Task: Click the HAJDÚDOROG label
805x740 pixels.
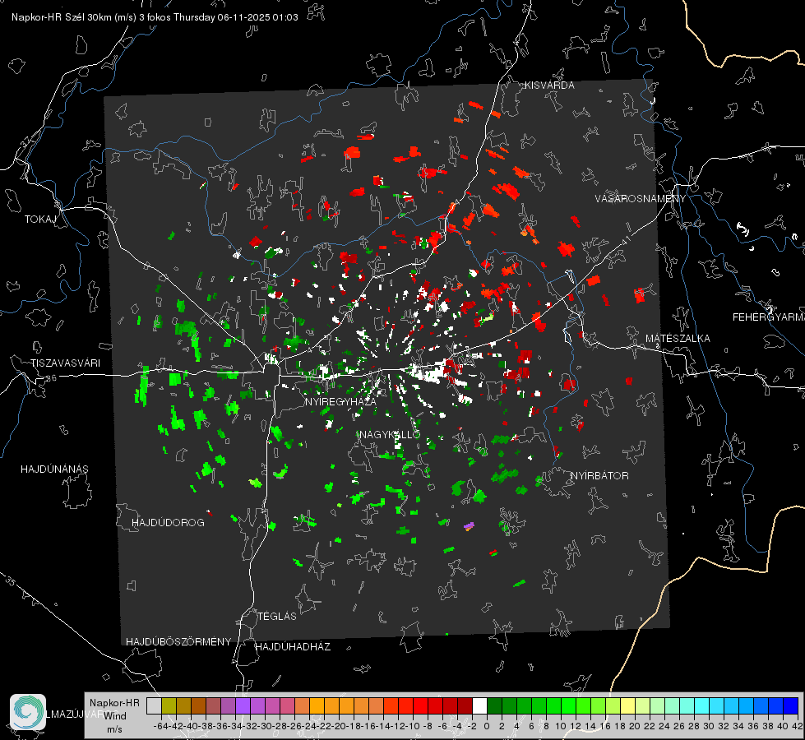Action: coord(168,522)
